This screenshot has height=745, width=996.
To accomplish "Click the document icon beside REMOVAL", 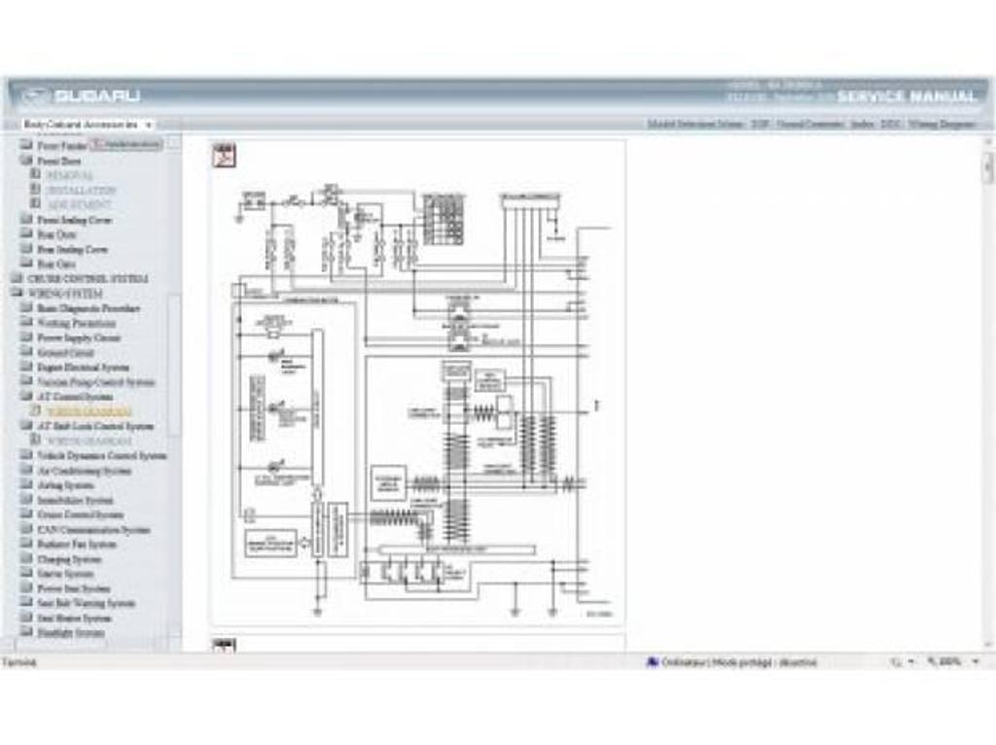I will click(36, 175).
